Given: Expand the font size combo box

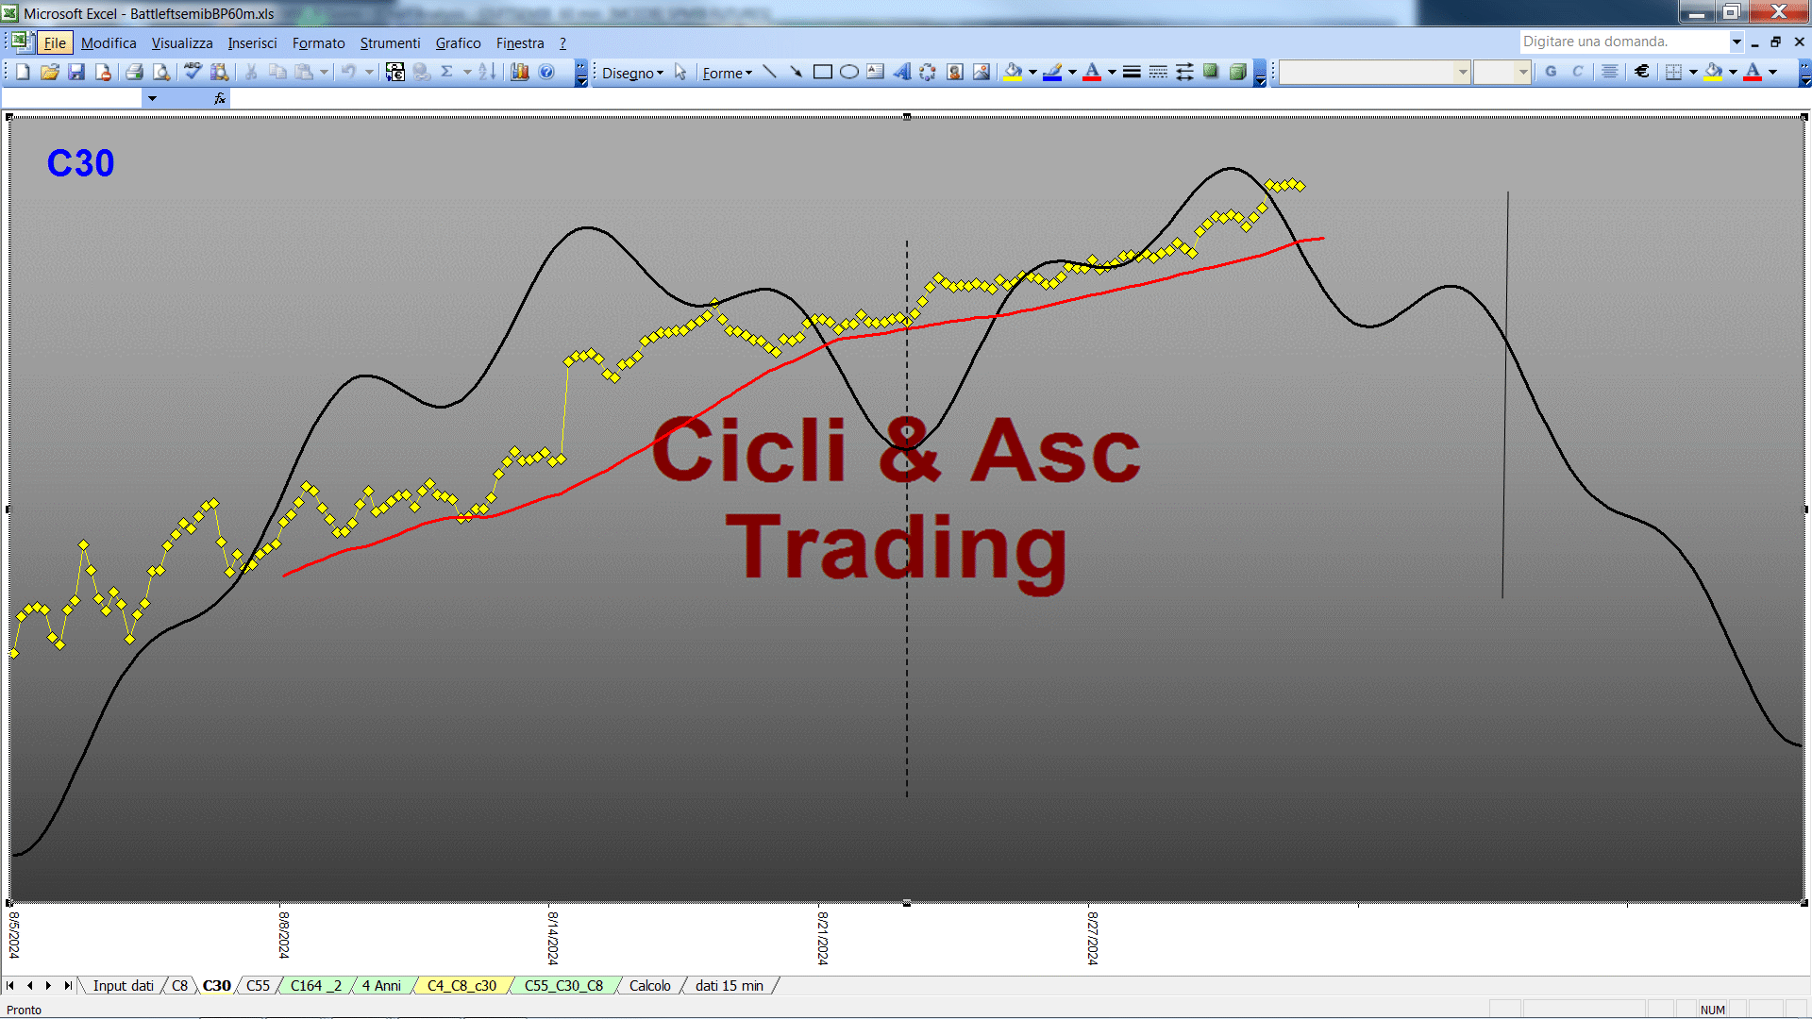Looking at the screenshot, I should click(1522, 72).
